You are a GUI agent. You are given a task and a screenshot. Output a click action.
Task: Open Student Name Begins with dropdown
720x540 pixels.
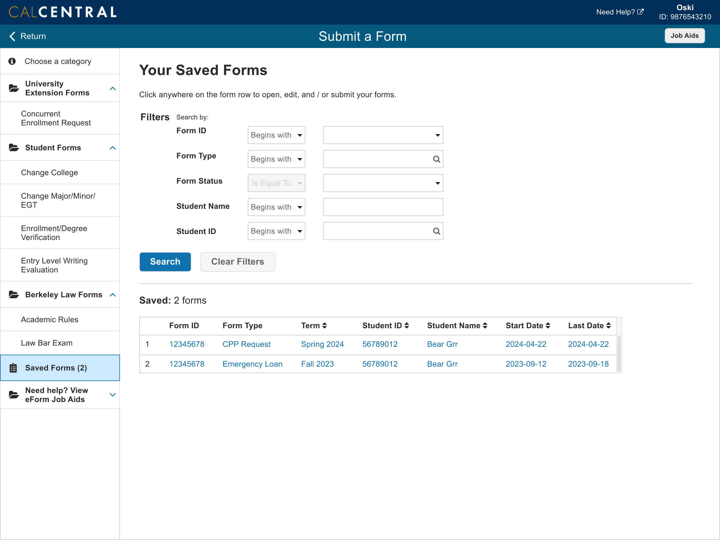276,207
